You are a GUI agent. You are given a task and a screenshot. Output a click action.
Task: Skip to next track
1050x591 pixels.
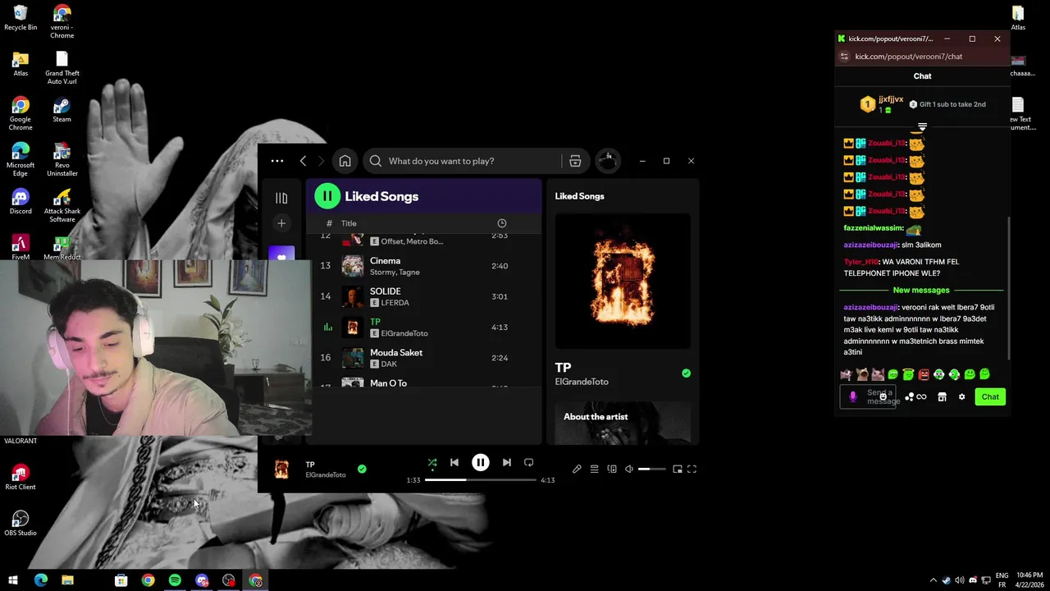click(x=507, y=463)
